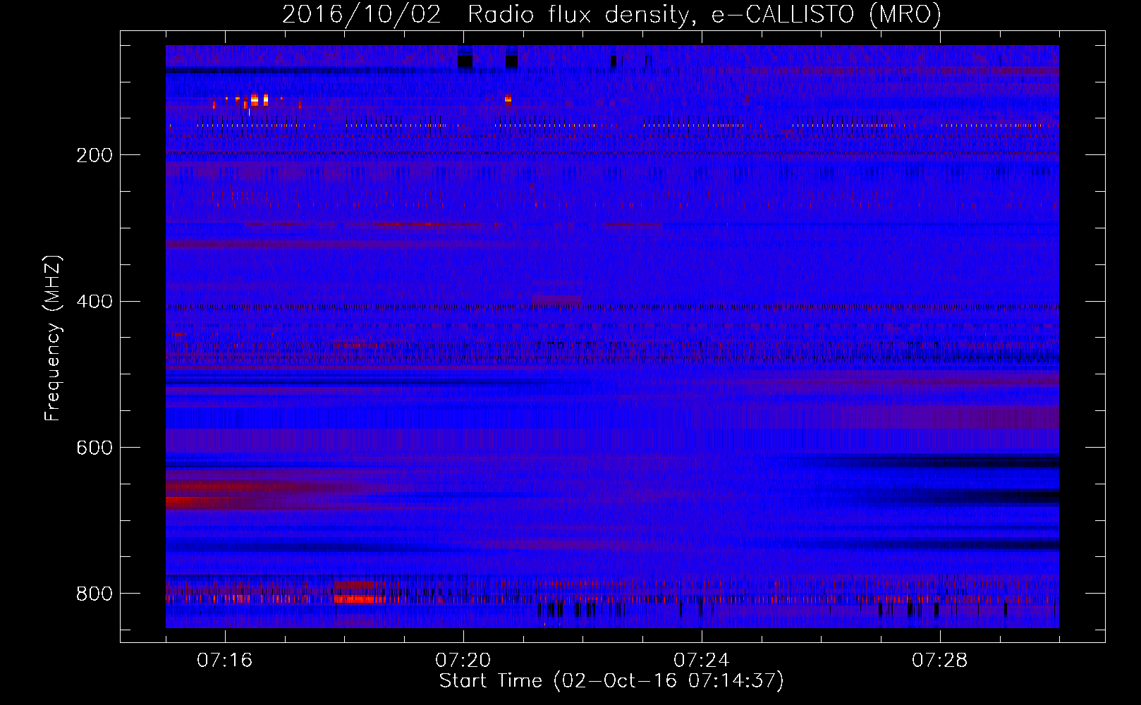The height and width of the screenshot is (705, 1141).
Task: Click the 200 frequency tick label
Action: (x=94, y=155)
